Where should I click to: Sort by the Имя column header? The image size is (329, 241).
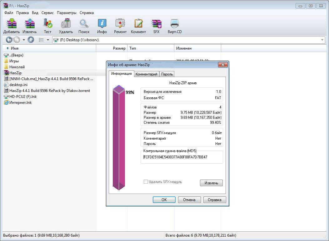[49, 48]
